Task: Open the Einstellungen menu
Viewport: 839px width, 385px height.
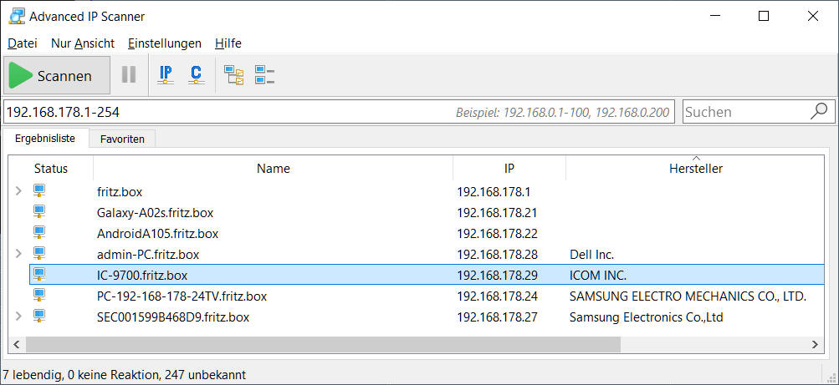Action: 165,43
